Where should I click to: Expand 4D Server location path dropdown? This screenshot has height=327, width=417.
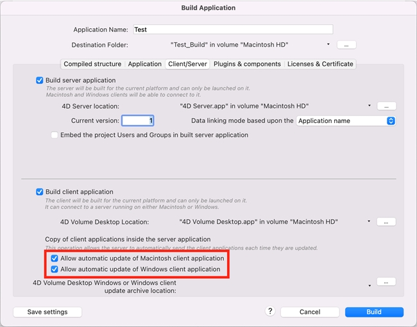[x=370, y=106]
